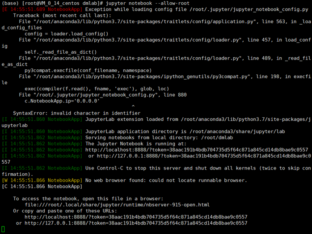Screen dimensions: 312x234
Task: Click 'No web browser found' warning message
Action: (x=166, y=180)
